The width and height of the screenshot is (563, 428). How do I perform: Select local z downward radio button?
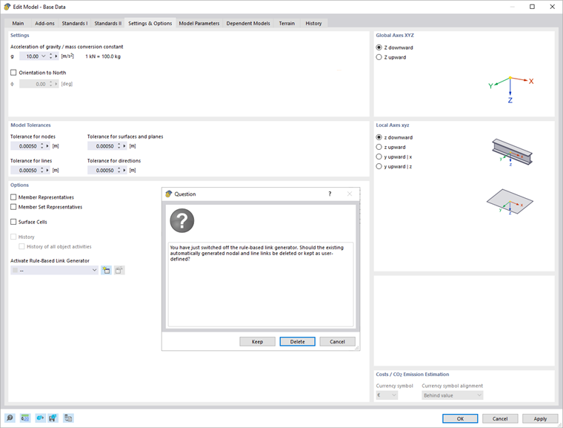point(379,137)
